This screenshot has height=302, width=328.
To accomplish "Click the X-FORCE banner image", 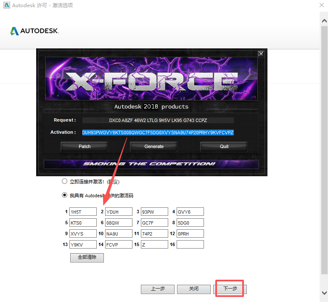I will [x=151, y=79].
